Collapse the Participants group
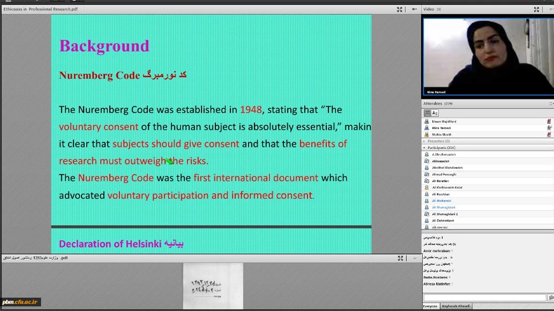The image size is (554, 311). (424, 148)
